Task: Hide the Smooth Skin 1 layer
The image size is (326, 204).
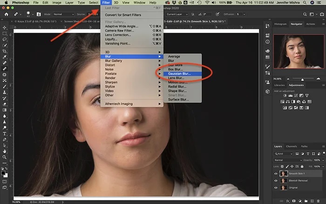Action: click(276, 173)
